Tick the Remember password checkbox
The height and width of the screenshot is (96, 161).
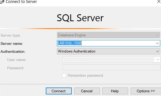[x=64, y=75]
